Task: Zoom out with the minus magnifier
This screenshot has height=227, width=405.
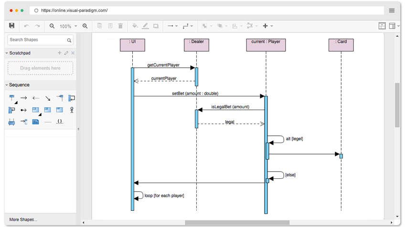Action: 52,26
